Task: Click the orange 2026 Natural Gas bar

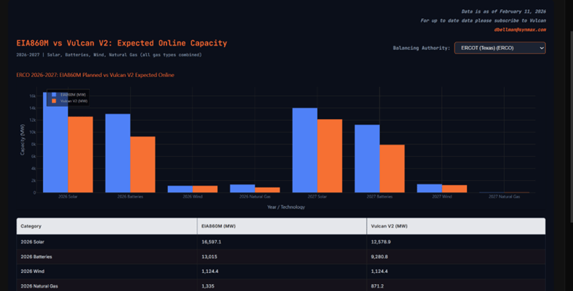Action: 267,190
